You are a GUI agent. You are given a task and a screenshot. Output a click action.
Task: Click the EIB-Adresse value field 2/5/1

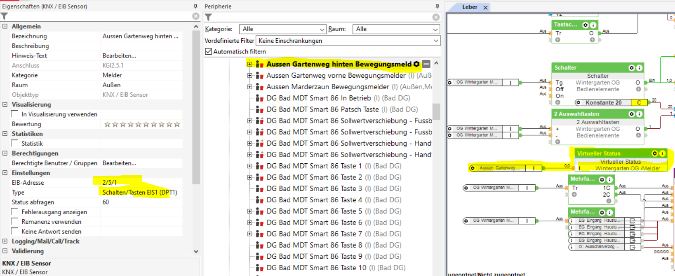(x=110, y=183)
